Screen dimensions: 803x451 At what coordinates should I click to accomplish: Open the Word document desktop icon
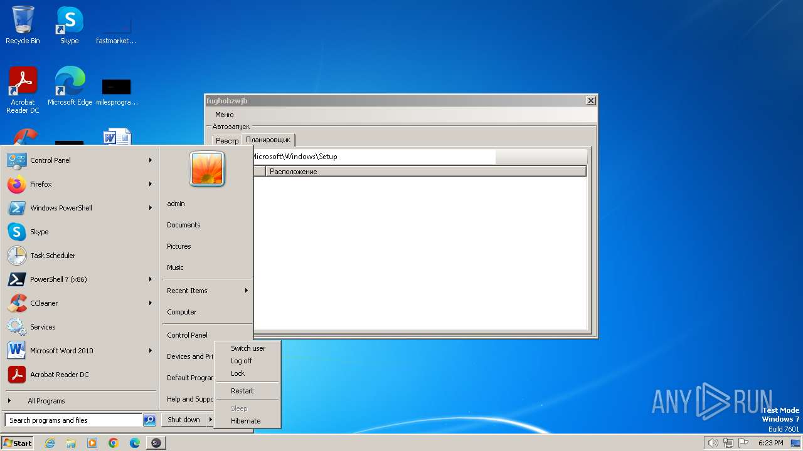pyautogui.click(x=117, y=137)
